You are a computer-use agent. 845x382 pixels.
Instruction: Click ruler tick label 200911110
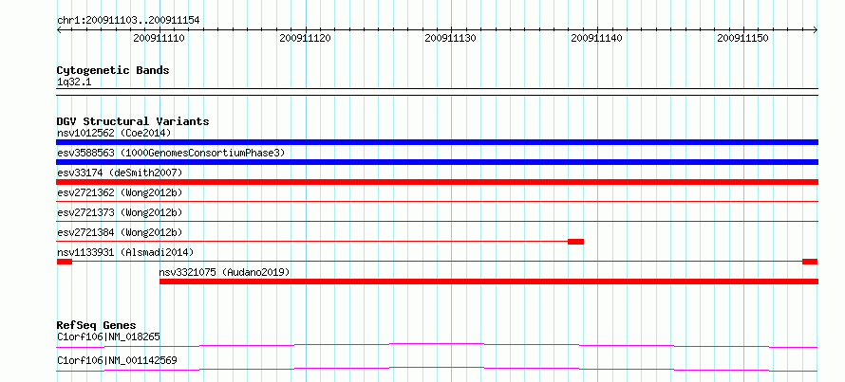(159, 39)
